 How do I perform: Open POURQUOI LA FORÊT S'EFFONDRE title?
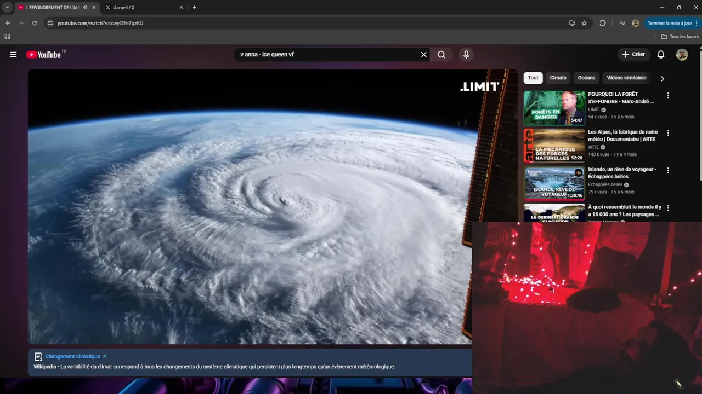(621, 98)
